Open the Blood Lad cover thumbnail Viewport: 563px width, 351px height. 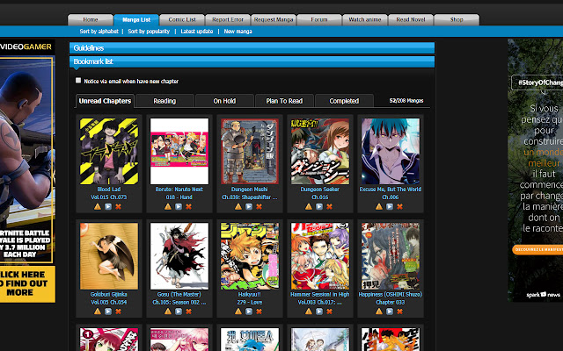pos(109,151)
